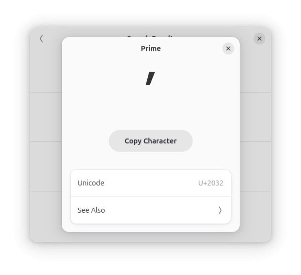
Task: Click the Prime dialog title
Action: click(x=151, y=48)
